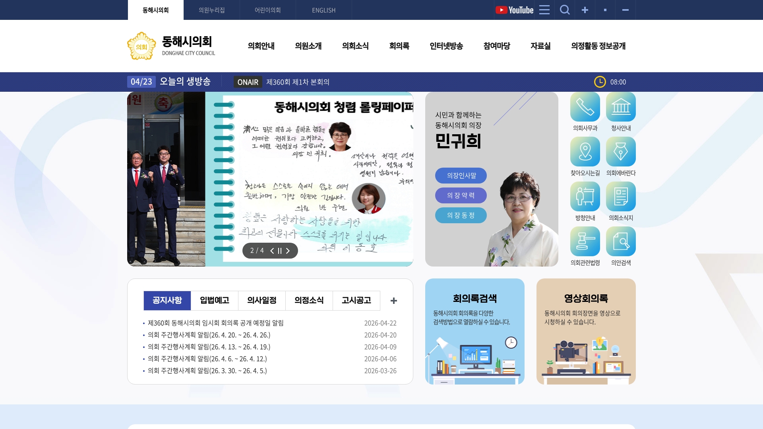Increase text size with plus icon
Screen dimensions: 763x429
585,10
